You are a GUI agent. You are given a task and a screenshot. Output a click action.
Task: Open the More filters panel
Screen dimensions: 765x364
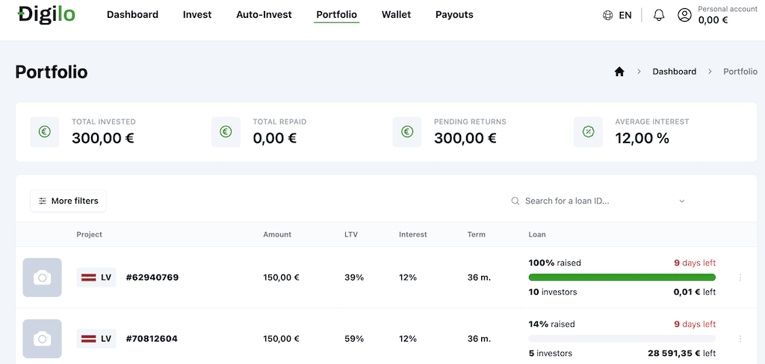[68, 201]
